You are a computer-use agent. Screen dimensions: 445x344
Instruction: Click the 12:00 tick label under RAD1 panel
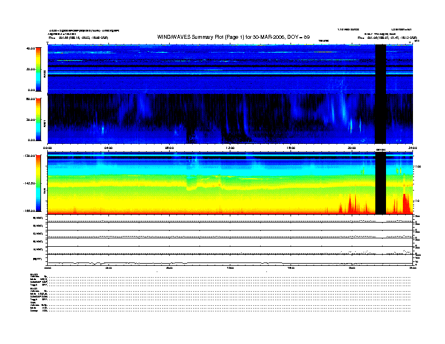[x=230, y=148]
